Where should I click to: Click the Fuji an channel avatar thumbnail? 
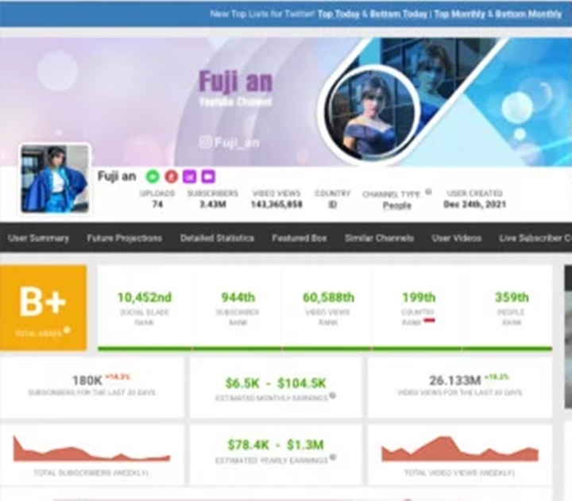click(55, 179)
